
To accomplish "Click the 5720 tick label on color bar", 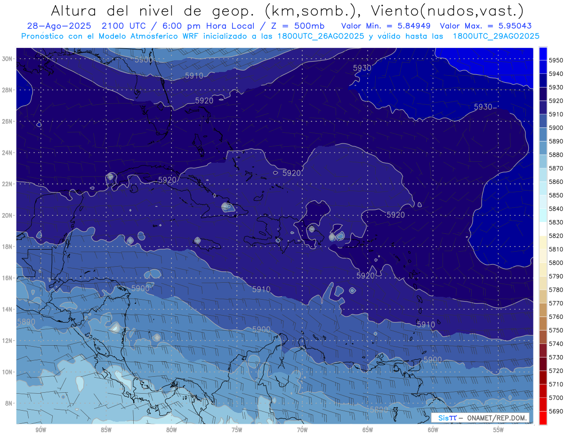I will [556, 371].
